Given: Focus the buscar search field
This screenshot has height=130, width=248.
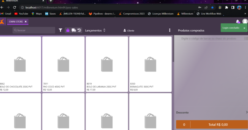Looking at the screenshot, I should [34, 30].
